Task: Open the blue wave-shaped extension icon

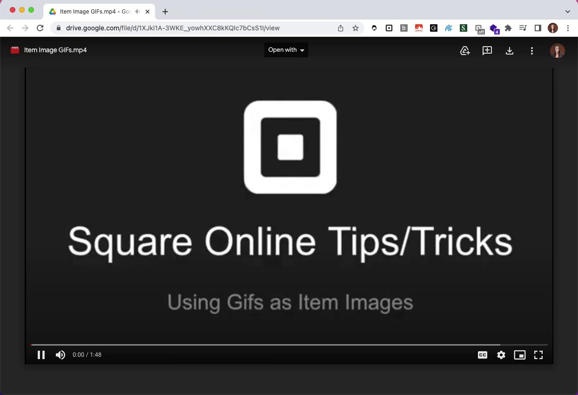Action: [449, 28]
